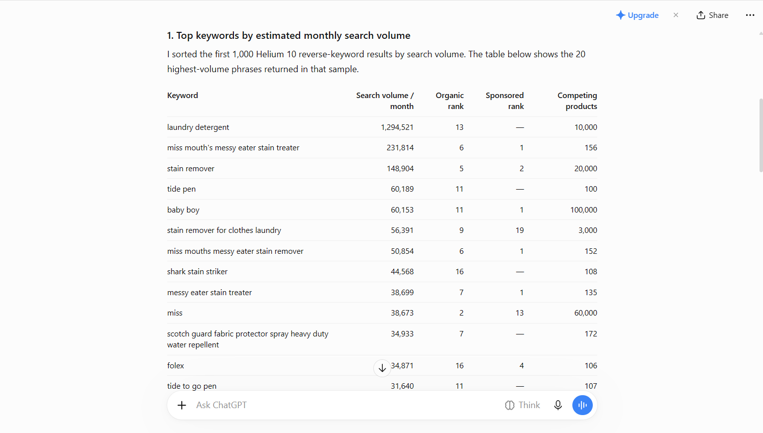Click the 'tide to go pen' keyword

(x=192, y=386)
